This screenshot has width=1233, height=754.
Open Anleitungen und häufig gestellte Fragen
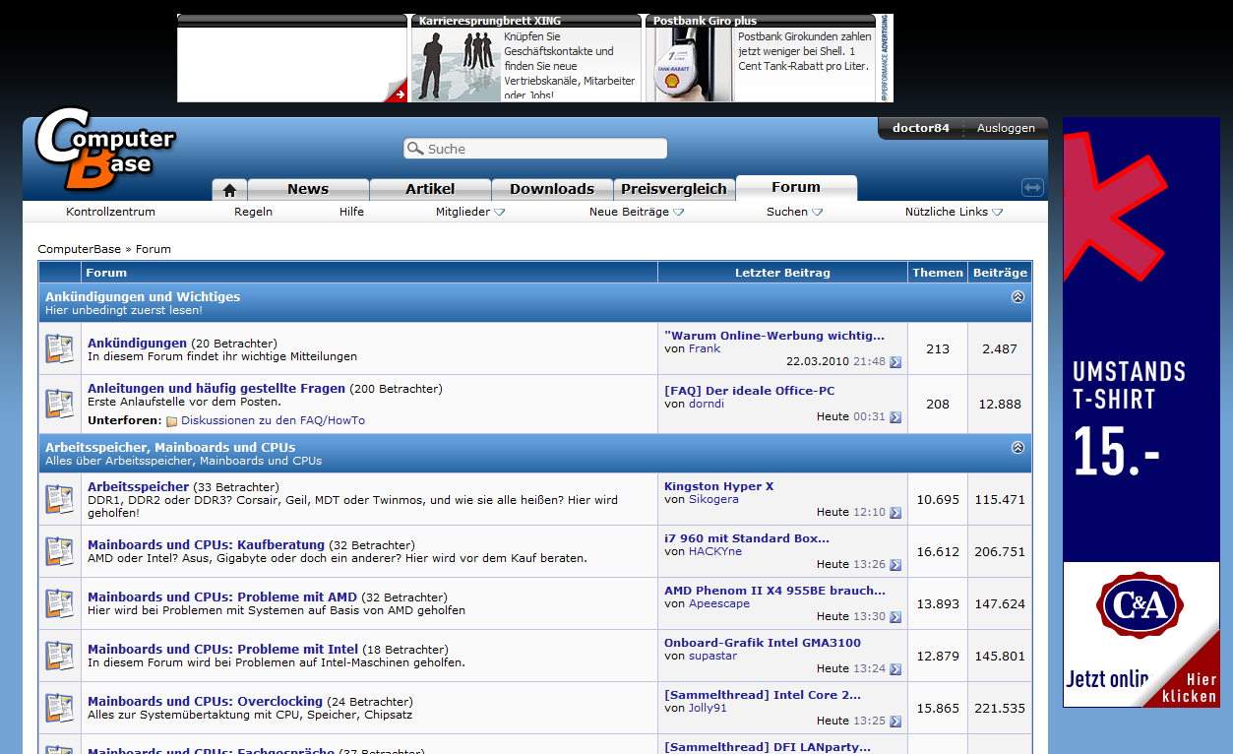click(x=216, y=388)
